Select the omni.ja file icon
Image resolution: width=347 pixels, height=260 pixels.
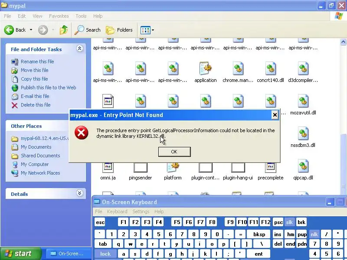(108, 168)
